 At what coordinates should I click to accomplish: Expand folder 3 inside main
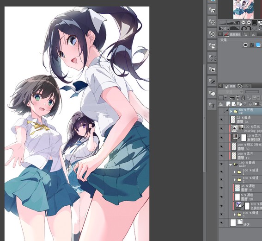(234, 215)
